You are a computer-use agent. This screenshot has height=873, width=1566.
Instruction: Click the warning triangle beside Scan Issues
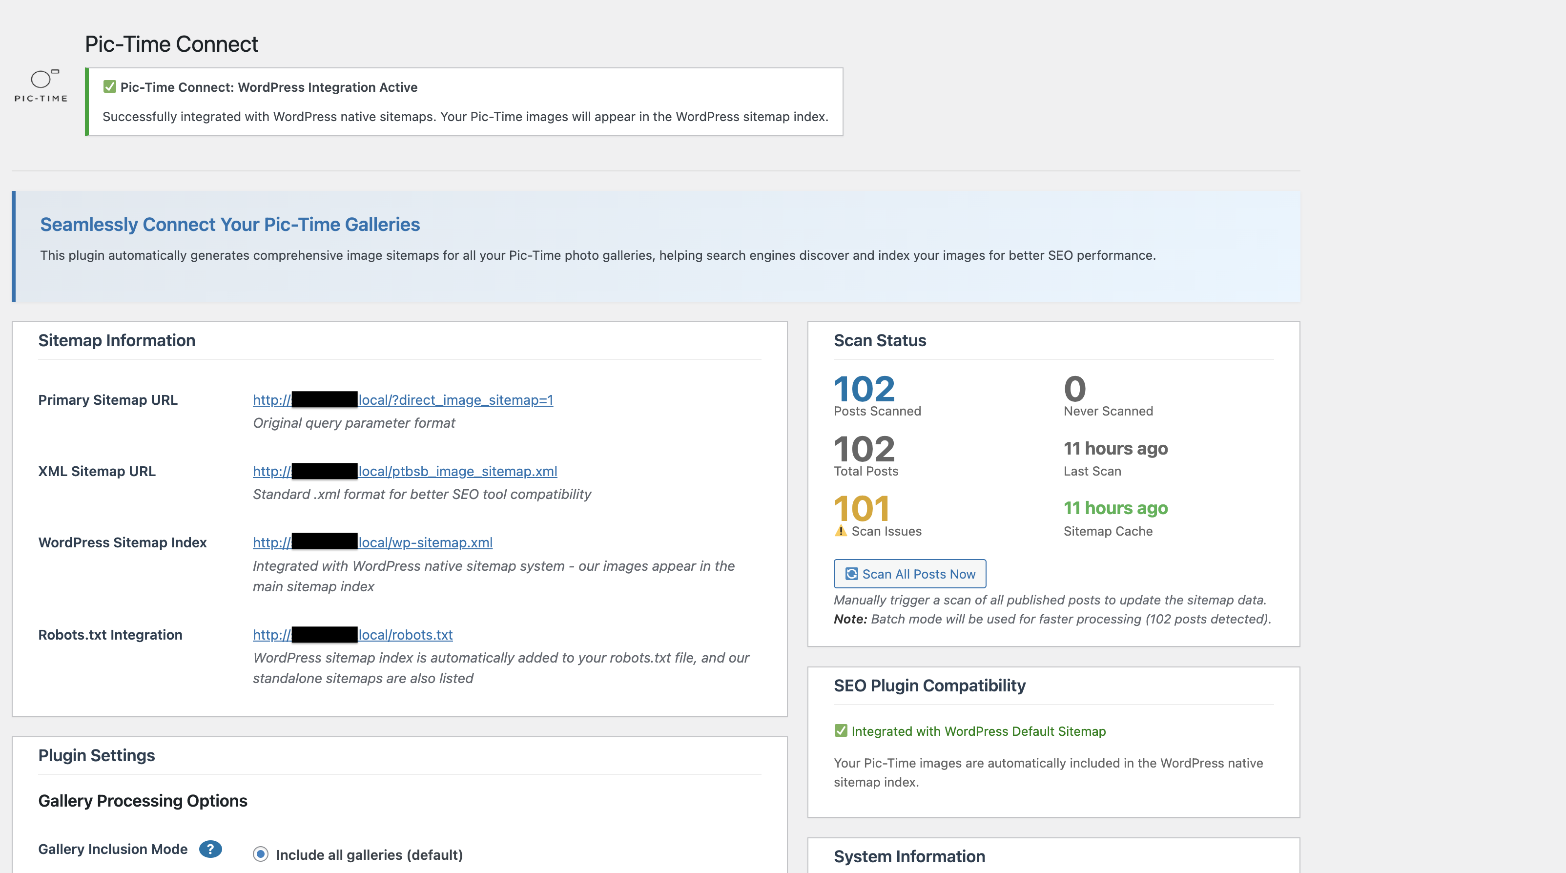(841, 530)
